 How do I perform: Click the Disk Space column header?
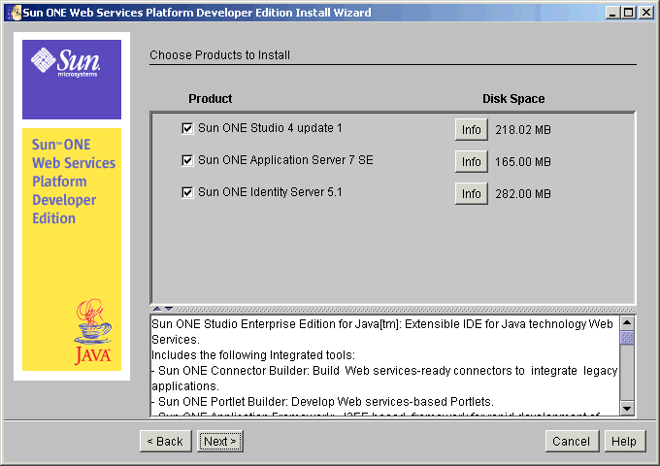tap(513, 98)
